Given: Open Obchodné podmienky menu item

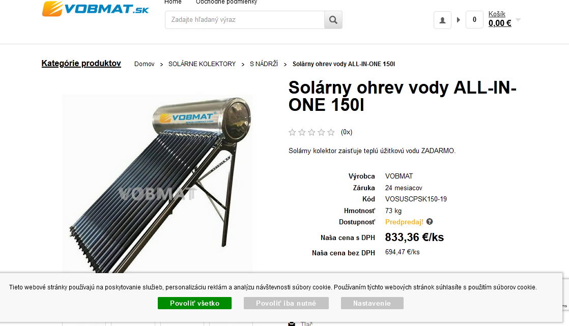Looking at the screenshot, I should [x=226, y=2].
